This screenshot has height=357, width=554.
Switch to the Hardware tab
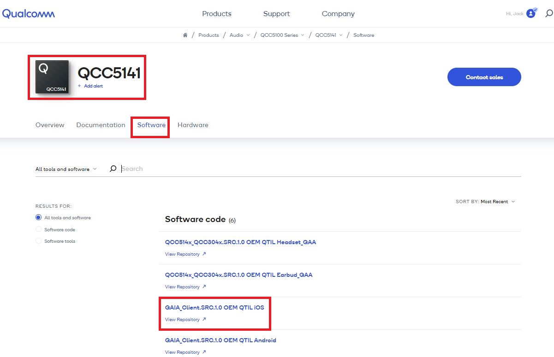tap(193, 125)
